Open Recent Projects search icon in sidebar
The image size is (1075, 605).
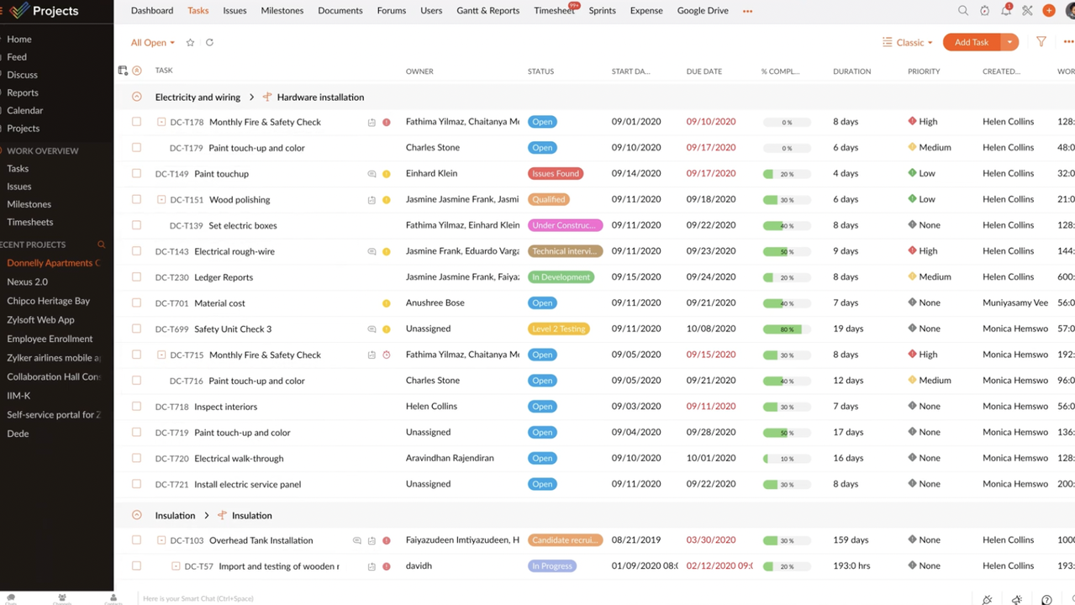(x=101, y=245)
